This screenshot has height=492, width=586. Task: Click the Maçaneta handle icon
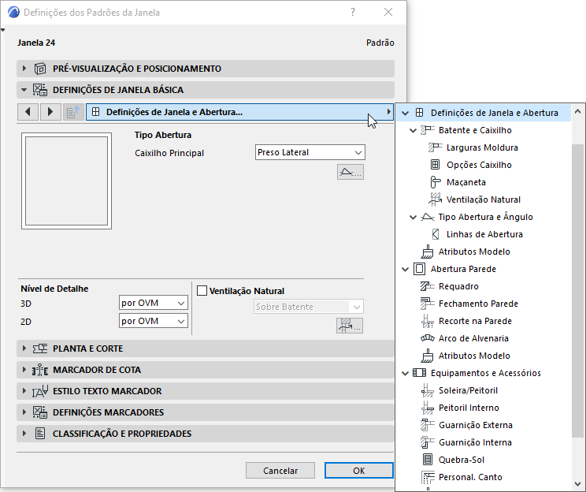pyautogui.click(x=435, y=182)
